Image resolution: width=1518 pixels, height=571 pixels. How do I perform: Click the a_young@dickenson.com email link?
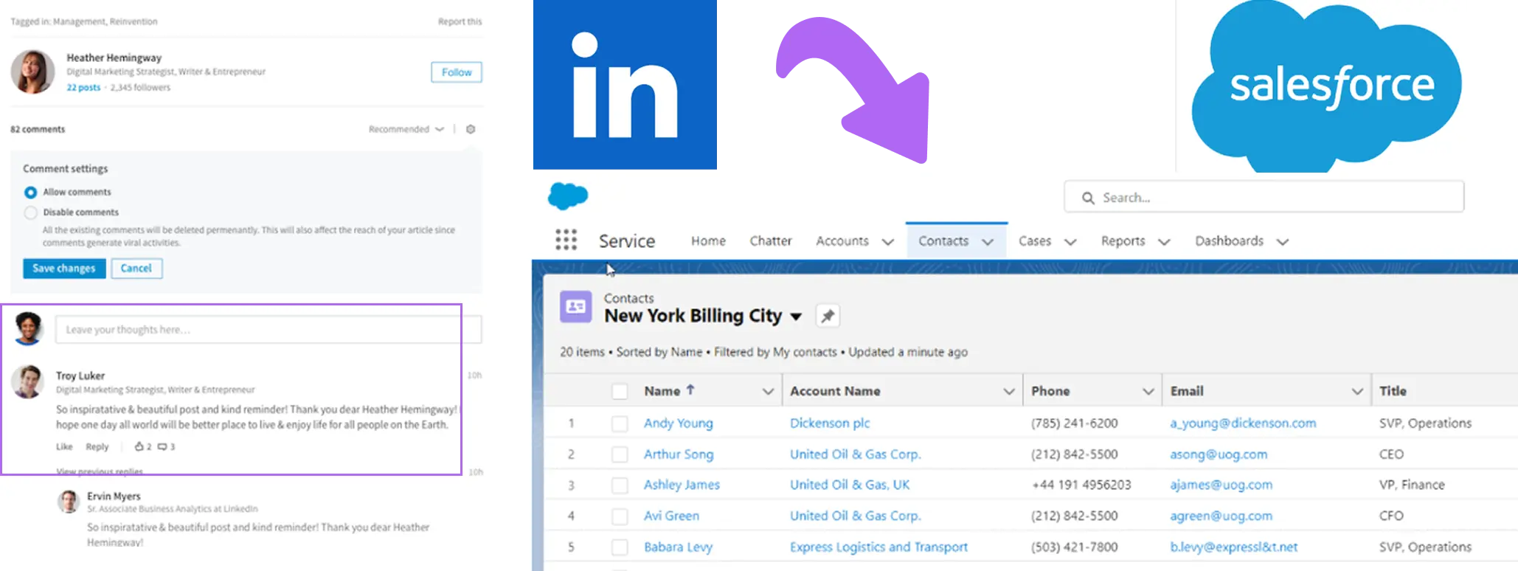[1243, 423]
